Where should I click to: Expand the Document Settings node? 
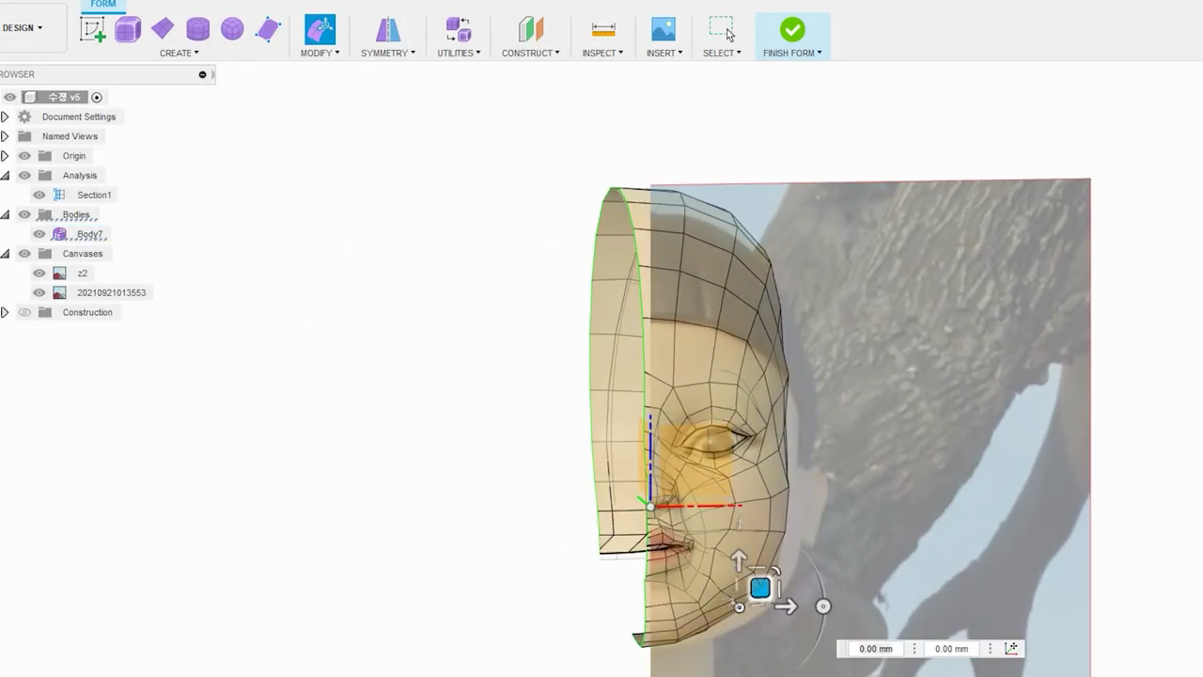(x=5, y=117)
